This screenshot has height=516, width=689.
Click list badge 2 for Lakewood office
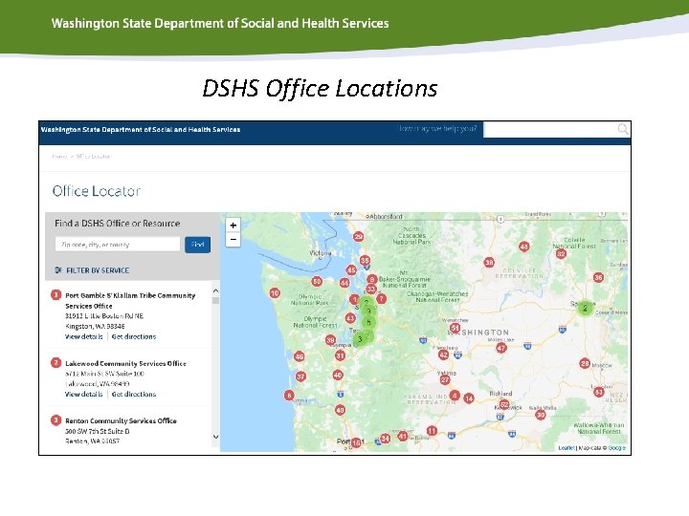coord(56,362)
